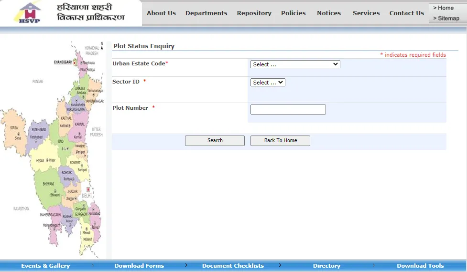Open Document Checklists footer link
Viewport: 467px width, 272px height.
click(x=233, y=266)
